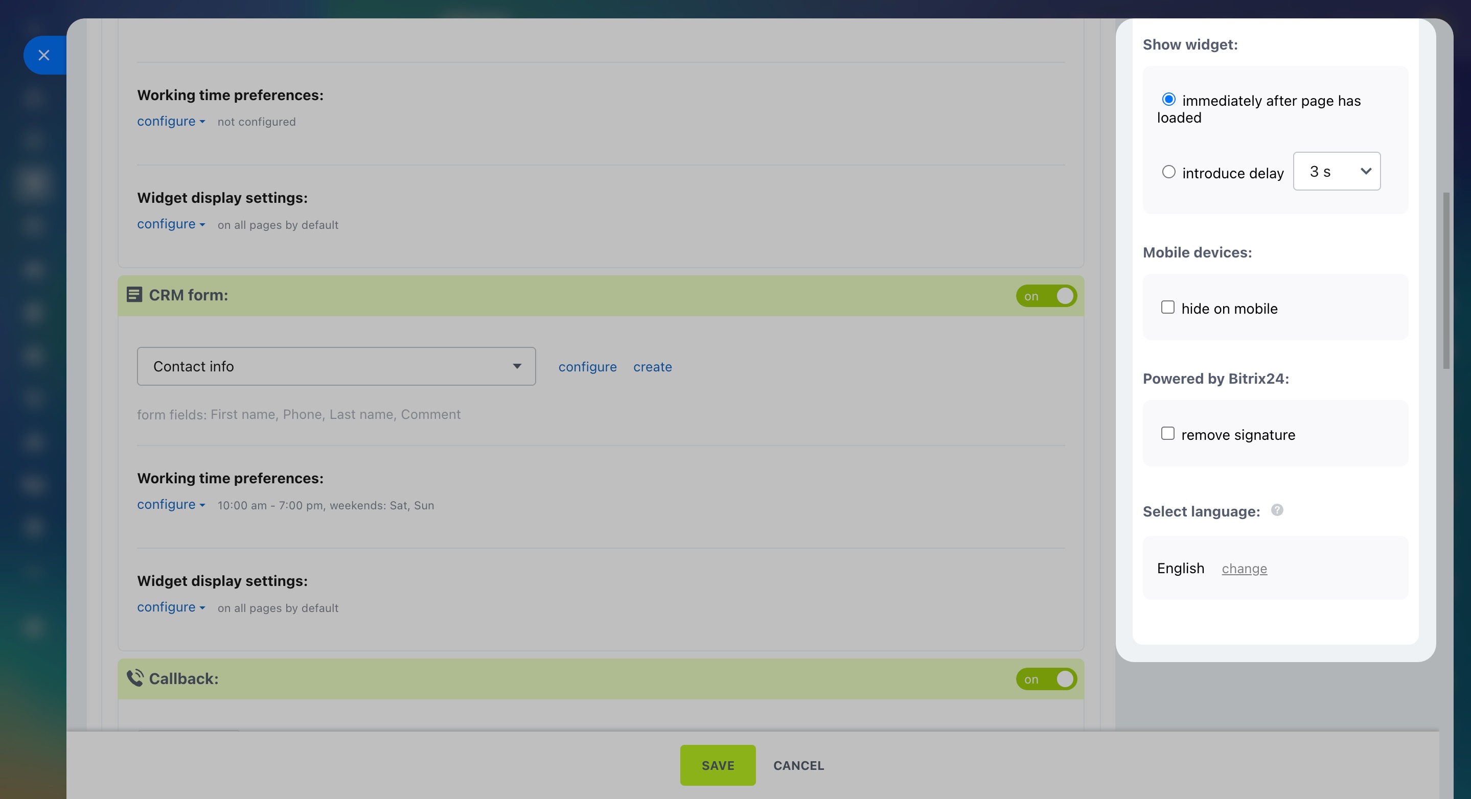Click the Callback phone icon

[x=135, y=678]
